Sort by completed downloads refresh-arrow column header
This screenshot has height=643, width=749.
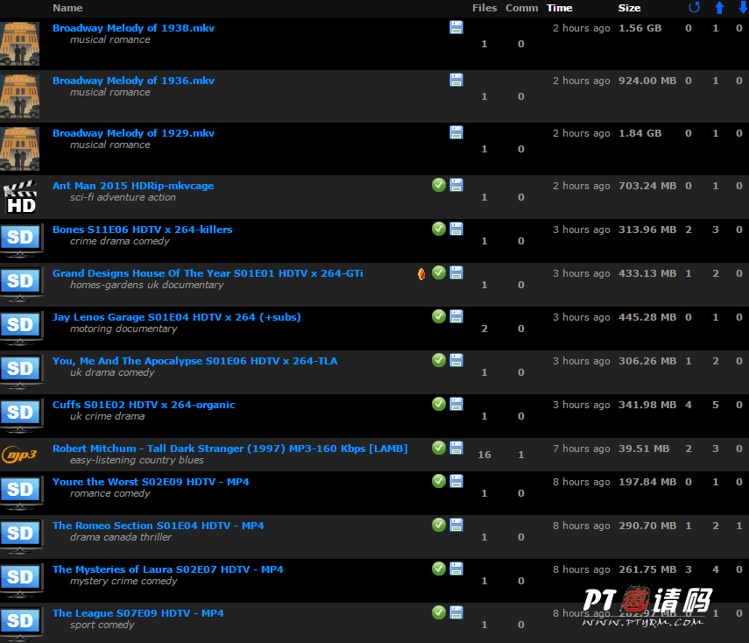(694, 8)
